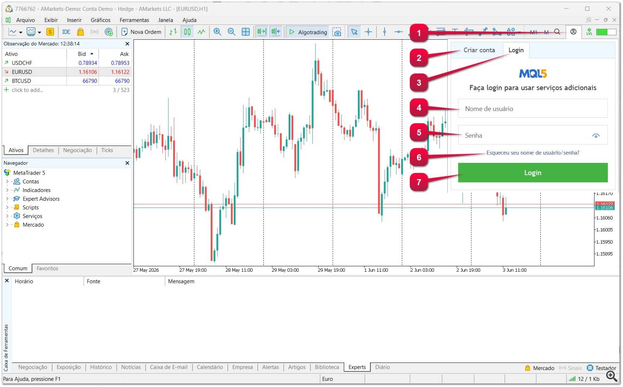Expand the Serviços tree node
The height and width of the screenshot is (387, 623).
[7, 216]
